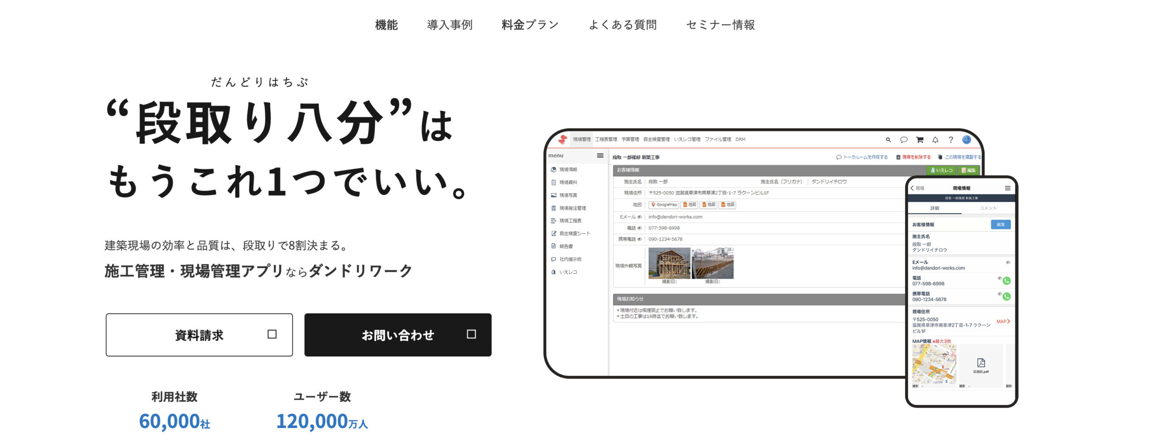Click the 資料請求 button
This screenshot has width=1161, height=442.
tap(199, 335)
